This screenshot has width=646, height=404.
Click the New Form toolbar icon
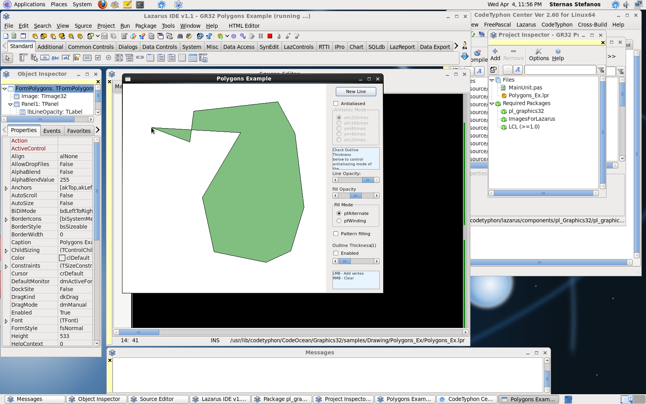pos(23,36)
